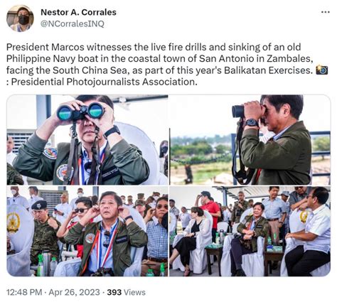
Task: Click the Apr 26, 2023 date
Action: 74,292
